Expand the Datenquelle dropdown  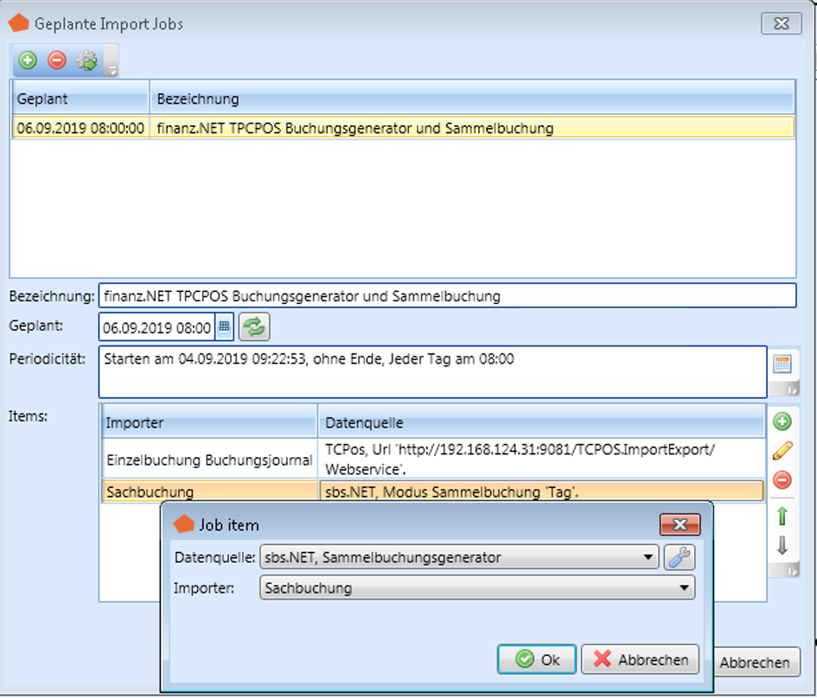point(648,558)
